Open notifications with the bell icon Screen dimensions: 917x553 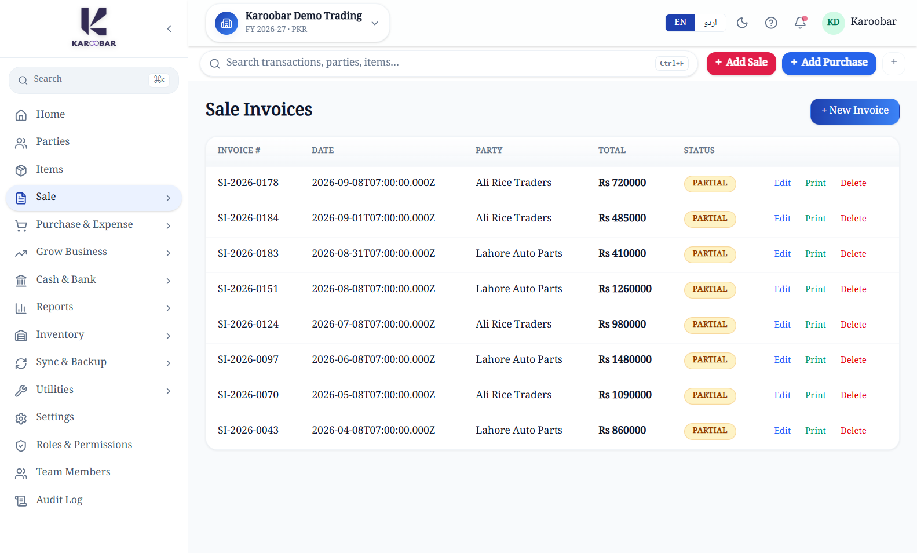pos(800,23)
